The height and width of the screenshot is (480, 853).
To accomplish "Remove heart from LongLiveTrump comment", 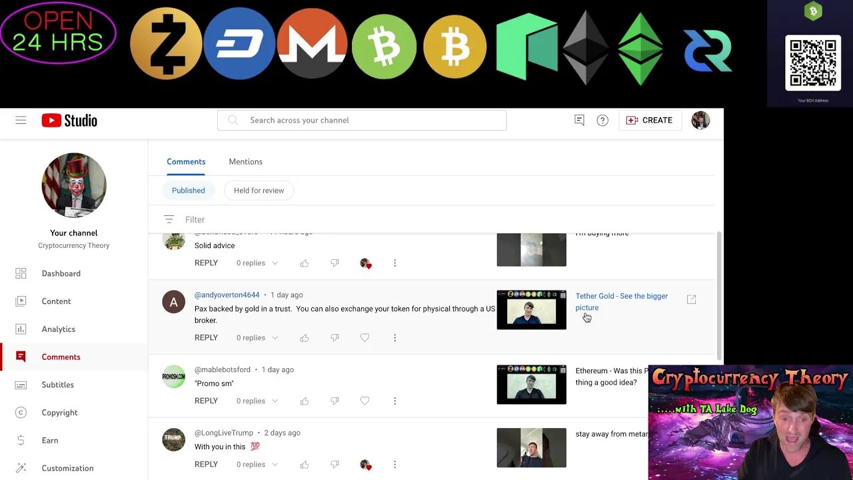I will [x=365, y=464].
